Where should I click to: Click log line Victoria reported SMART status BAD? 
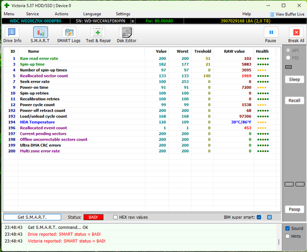coord(67,241)
